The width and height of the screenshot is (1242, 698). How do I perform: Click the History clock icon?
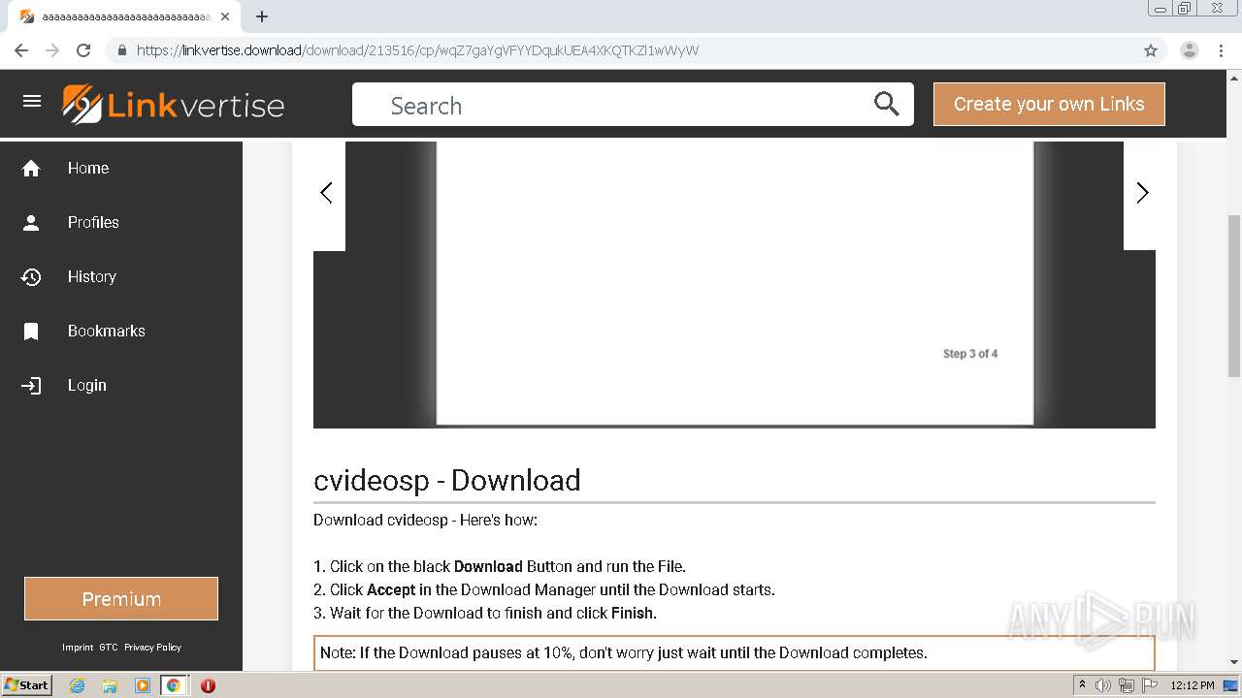[31, 277]
